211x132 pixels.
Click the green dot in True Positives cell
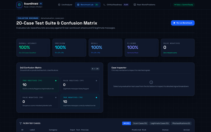coord(56,81)
